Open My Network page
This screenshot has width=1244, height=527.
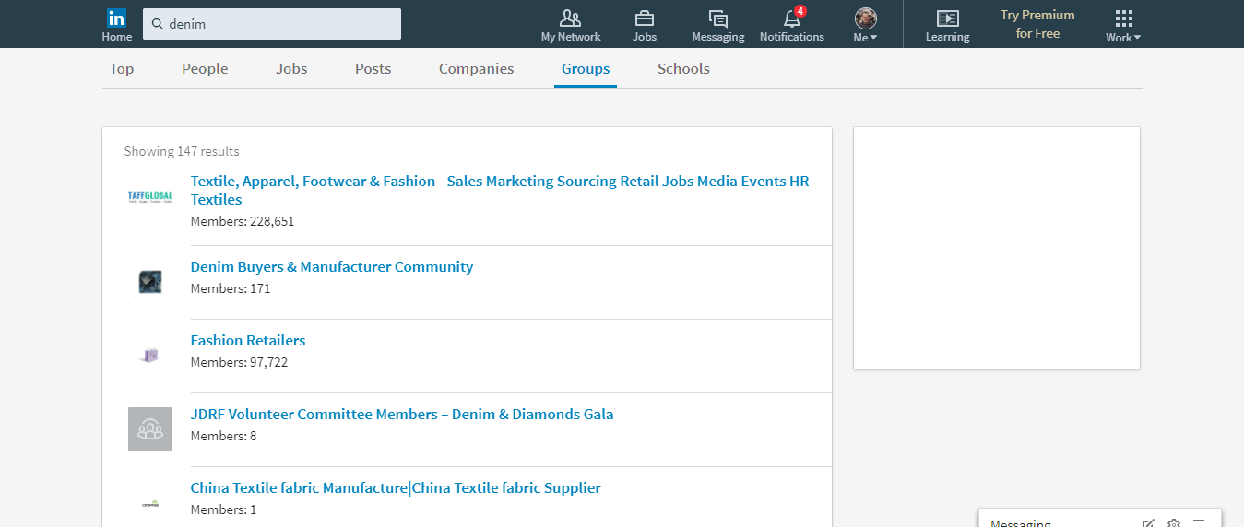[x=570, y=25]
